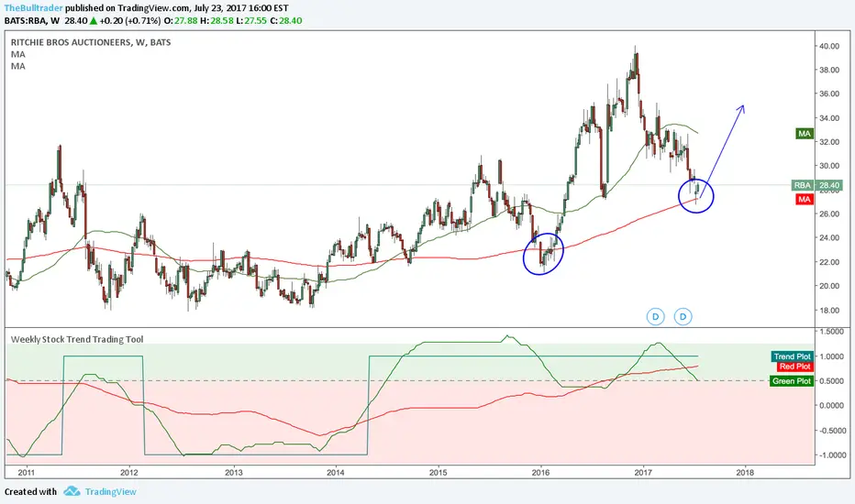Click the 32.00 price axis value
Viewport: 855px width, 504px height.
pos(829,142)
